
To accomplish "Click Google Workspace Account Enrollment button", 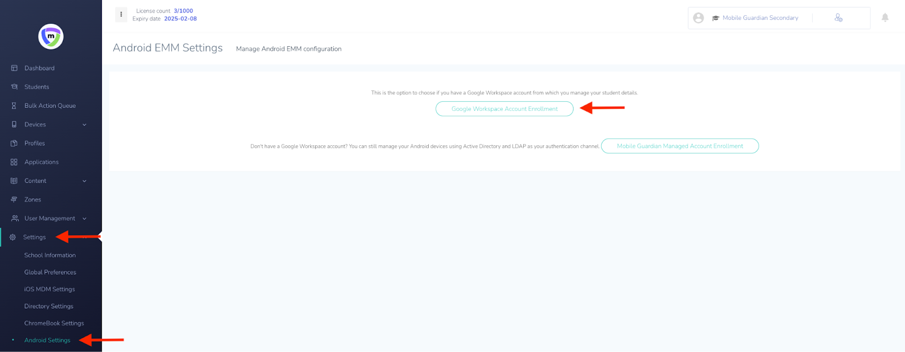I will pyautogui.click(x=505, y=108).
